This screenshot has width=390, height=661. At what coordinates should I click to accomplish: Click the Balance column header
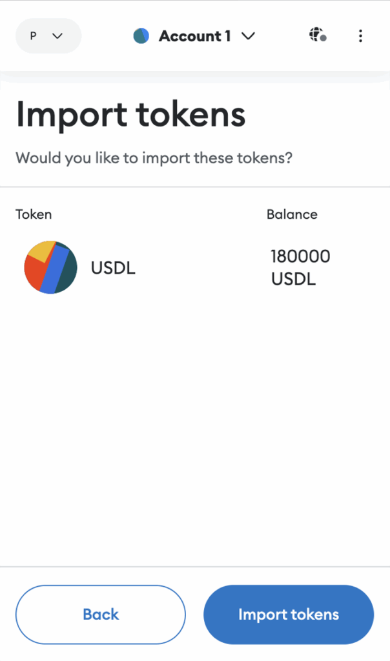pyautogui.click(x=292, y=214)
